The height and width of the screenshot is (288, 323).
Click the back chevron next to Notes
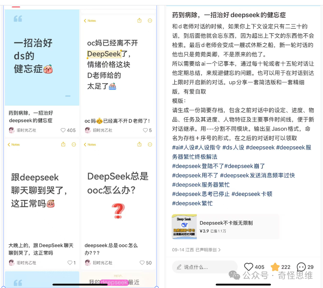click(85, 21)
